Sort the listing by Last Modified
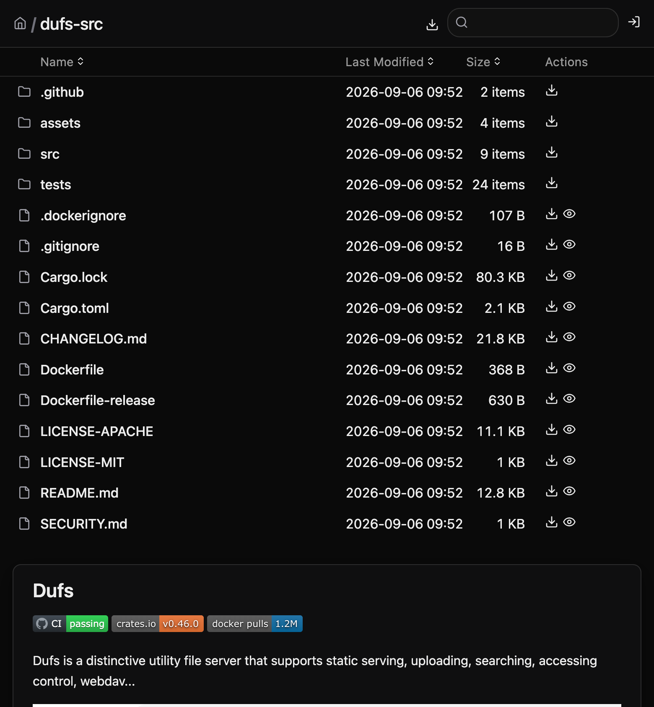Screen dimensions: 654x707 389,62
